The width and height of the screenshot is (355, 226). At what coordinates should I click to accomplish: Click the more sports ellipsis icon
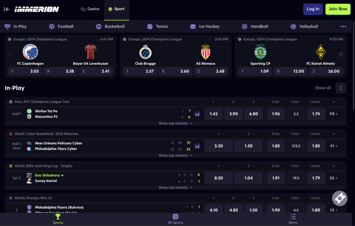[x=343, y=26]
